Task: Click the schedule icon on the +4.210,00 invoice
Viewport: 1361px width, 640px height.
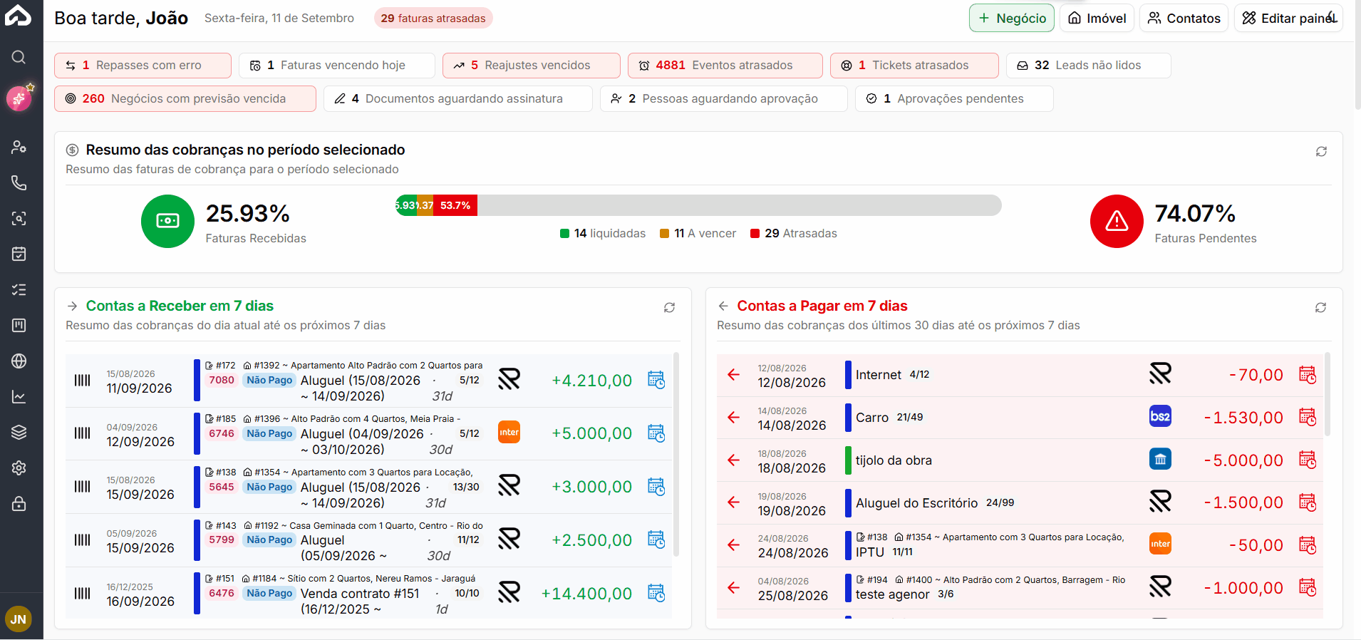Action: [656, 380]
